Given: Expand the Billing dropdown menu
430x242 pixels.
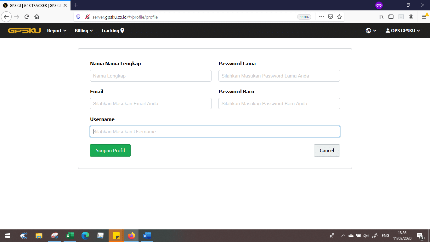Looking at the screenshot, I should pyautogui.click(x=84, y=31).
